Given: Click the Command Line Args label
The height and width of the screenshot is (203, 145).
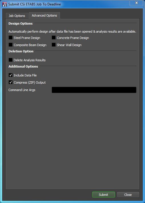Looking at the screenshot, I should [22, 90].
